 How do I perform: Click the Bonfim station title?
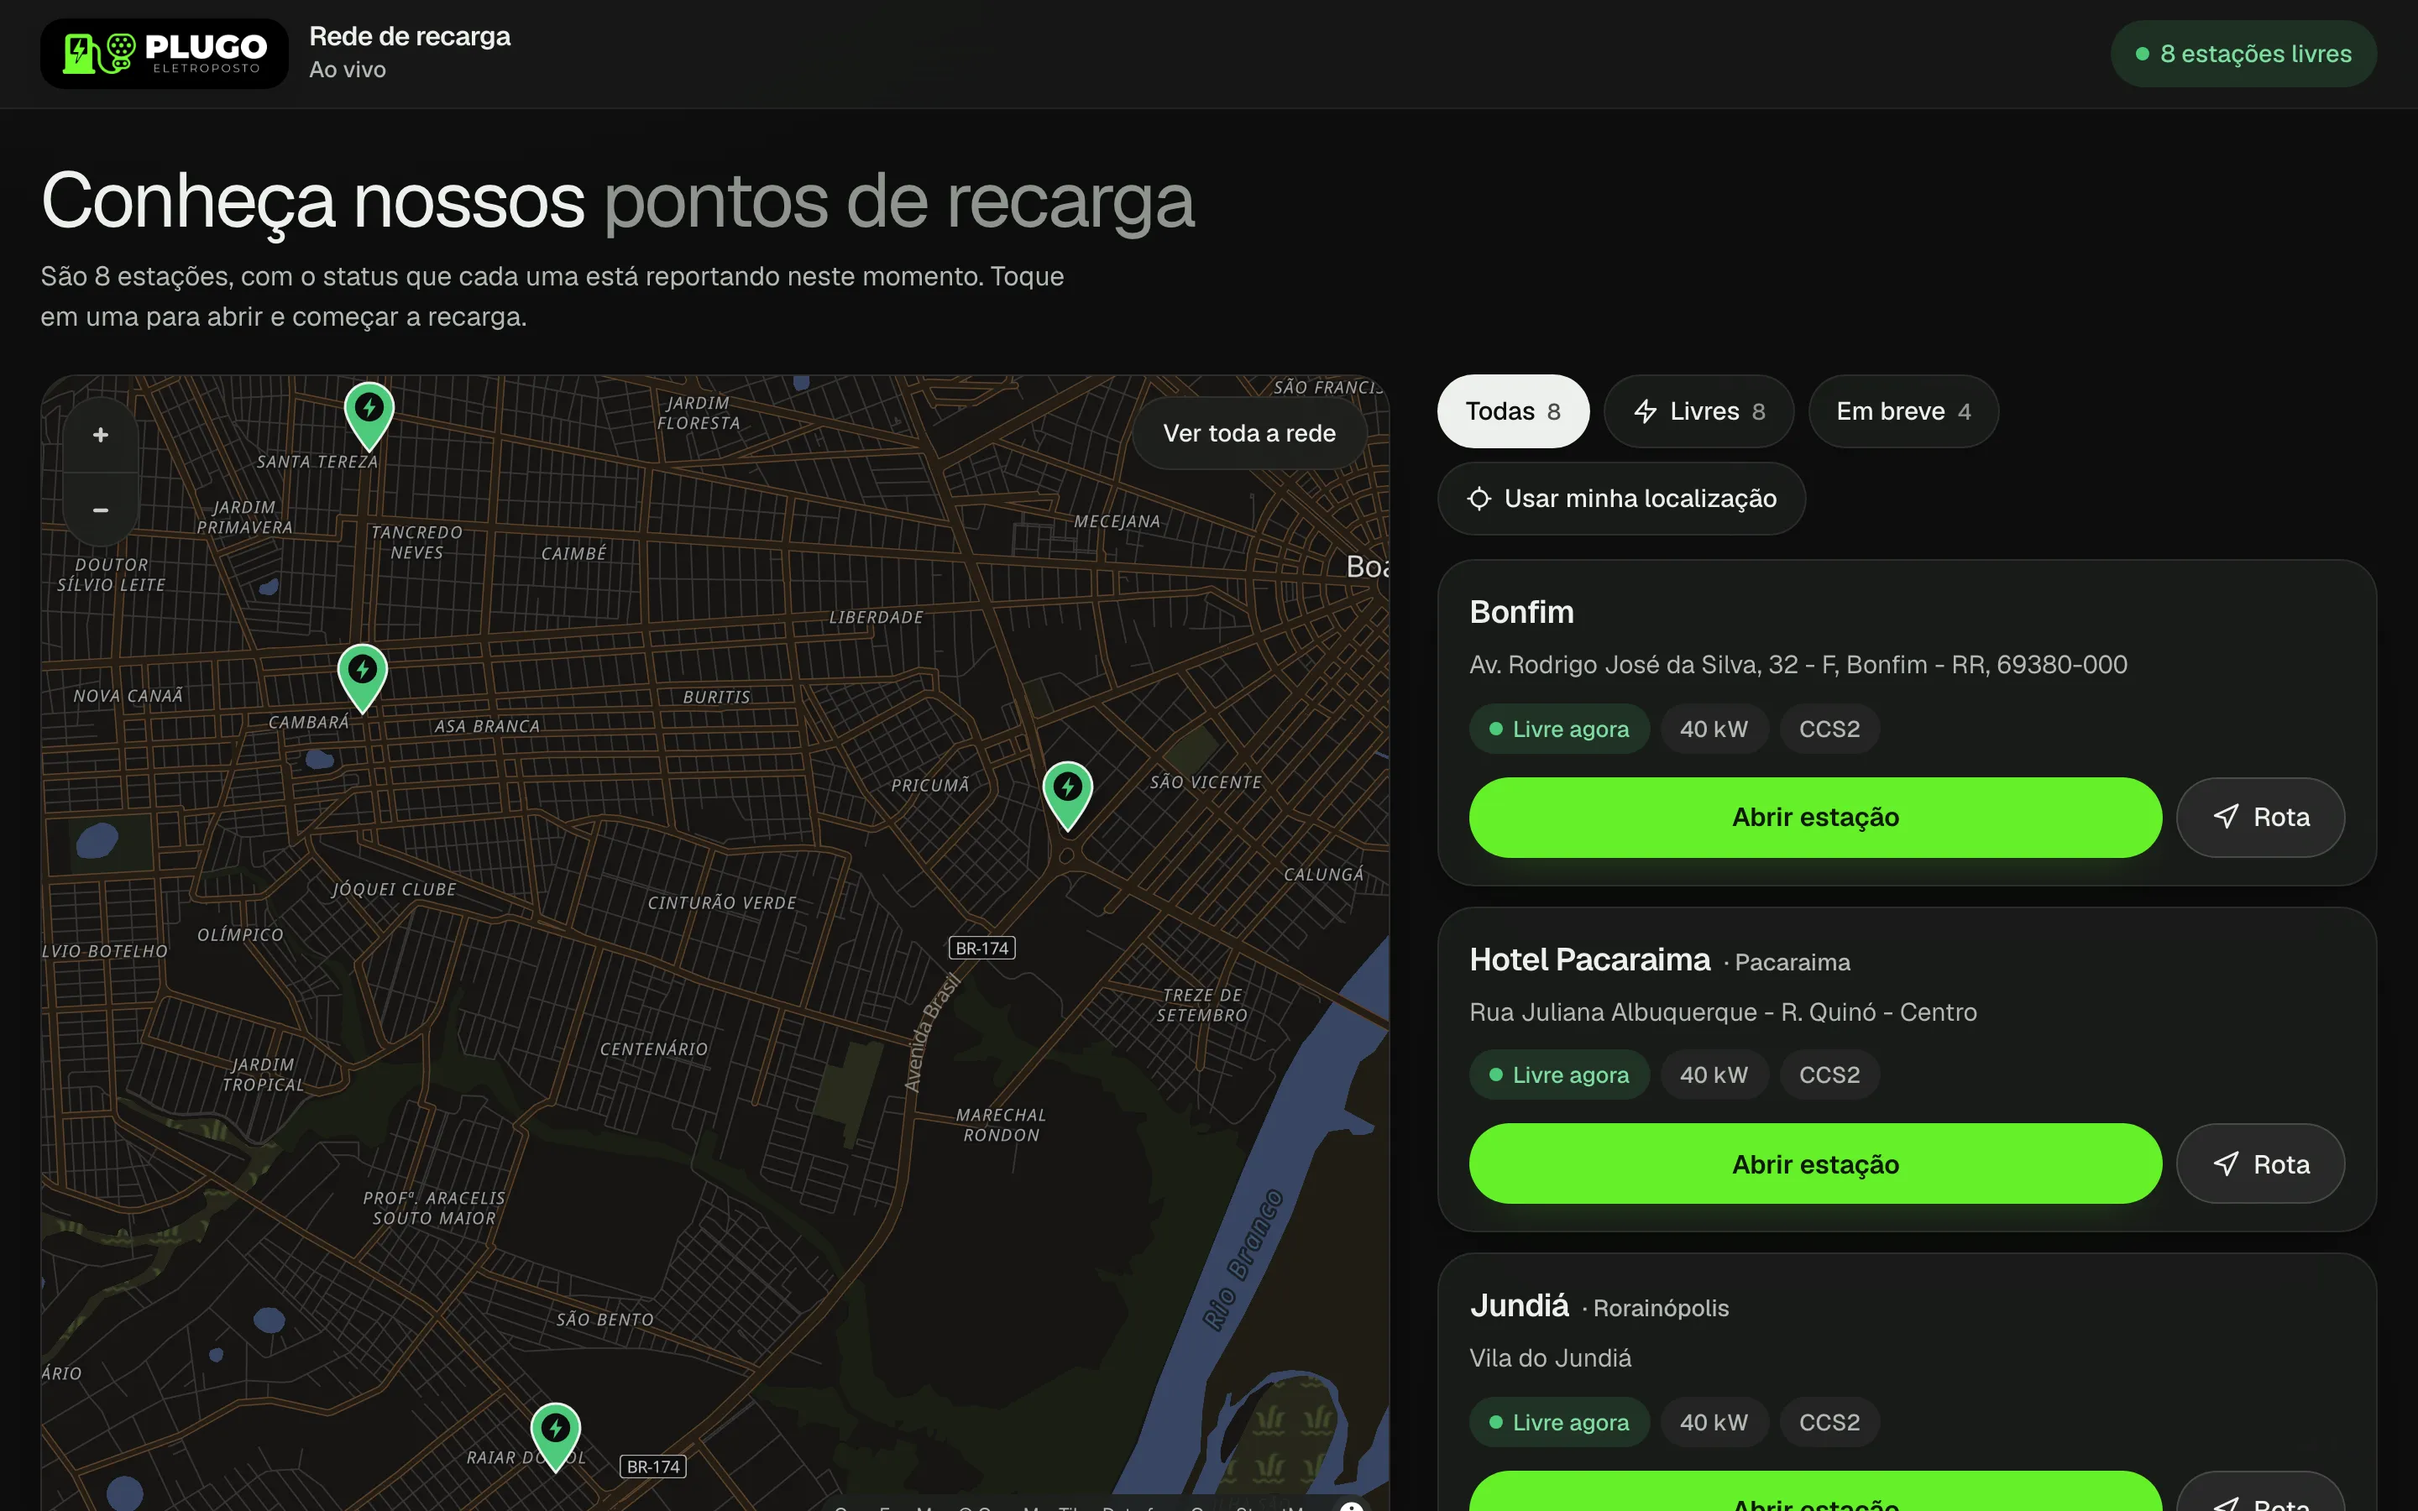coord(1521,612)
